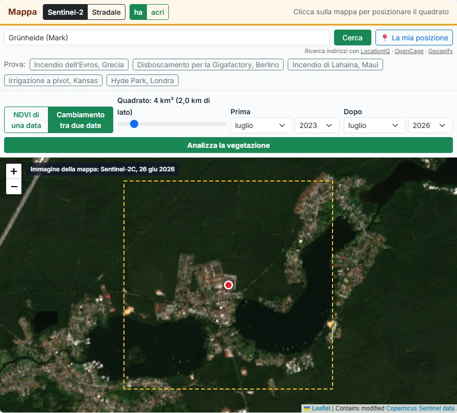Click the square size slider handle
This screenshot has width=457, height=413.
coord(134,124)
